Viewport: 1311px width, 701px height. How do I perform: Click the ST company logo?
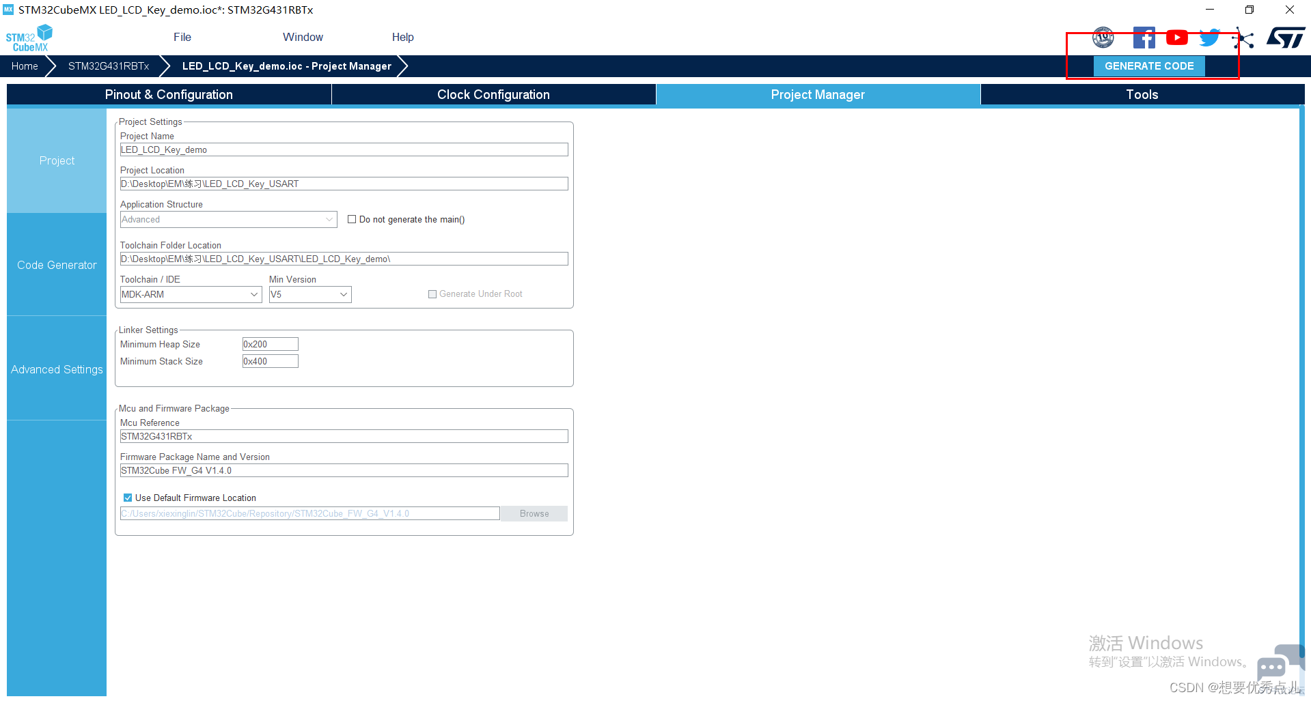pos(1286,38)
